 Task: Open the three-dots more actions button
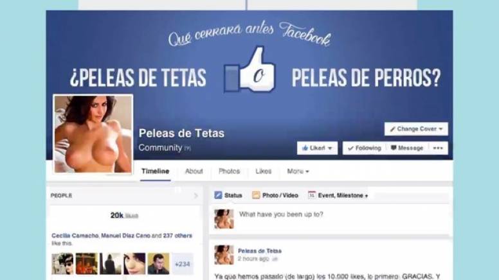coord(438,148)
